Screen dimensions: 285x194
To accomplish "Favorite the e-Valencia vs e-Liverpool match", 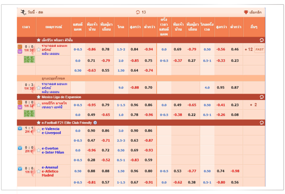I will (38, 131).
